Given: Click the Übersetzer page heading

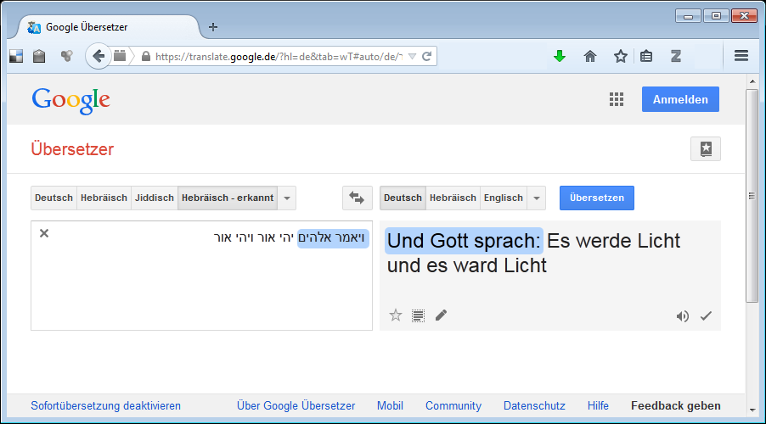Looking at the screenshot, I should tap(72, 148).
